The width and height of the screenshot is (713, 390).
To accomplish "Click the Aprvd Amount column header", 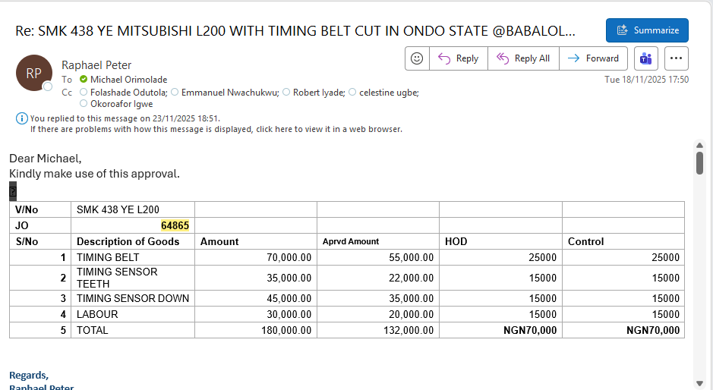I will (351, 241).
